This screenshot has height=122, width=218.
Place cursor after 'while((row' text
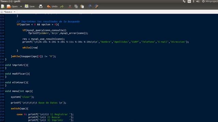[x=37, y=48]
